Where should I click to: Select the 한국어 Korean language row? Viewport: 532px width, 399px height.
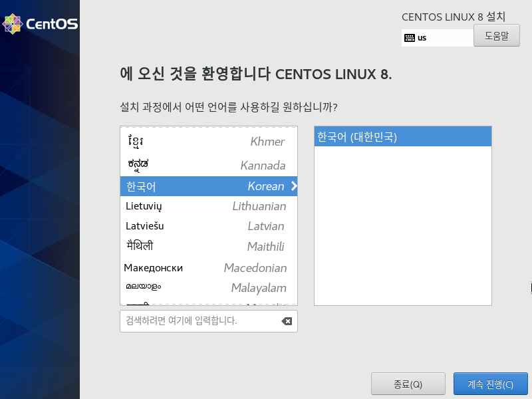(x=209, y=186)
